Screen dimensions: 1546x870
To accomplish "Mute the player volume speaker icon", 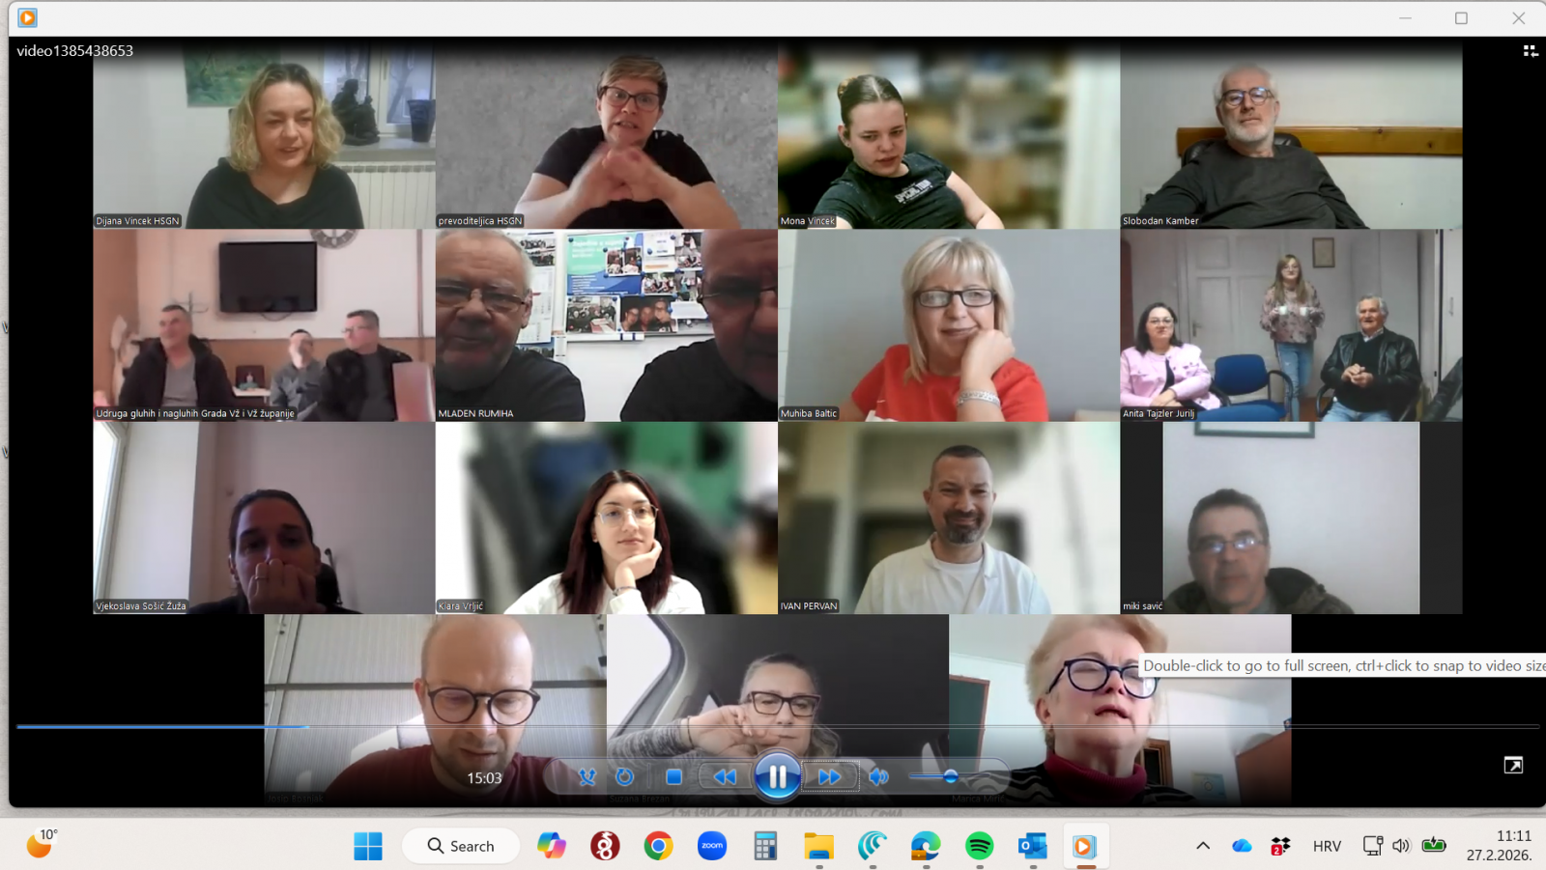I will [878, 776].
